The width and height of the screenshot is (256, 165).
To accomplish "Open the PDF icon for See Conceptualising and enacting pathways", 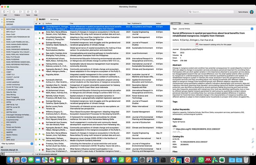I will point(43,54).
